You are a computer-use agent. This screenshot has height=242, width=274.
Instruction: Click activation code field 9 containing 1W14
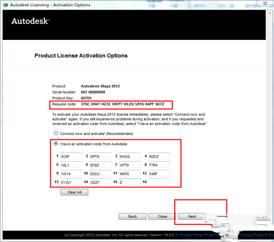point(71,173)
